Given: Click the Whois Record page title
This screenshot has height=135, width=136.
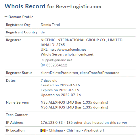Looking at the screenshot, I should [25, 6].
